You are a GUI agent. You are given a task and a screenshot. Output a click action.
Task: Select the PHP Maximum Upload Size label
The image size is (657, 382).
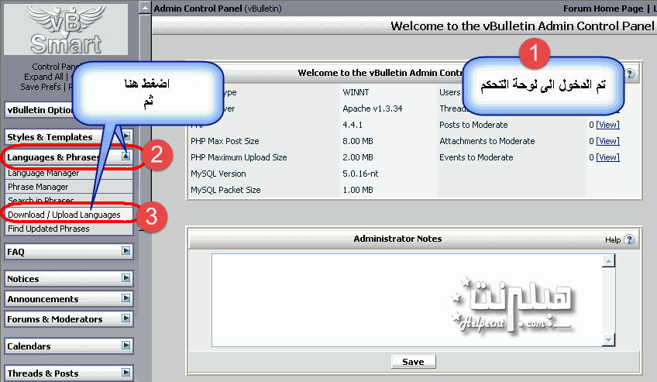tap(239, 157)
